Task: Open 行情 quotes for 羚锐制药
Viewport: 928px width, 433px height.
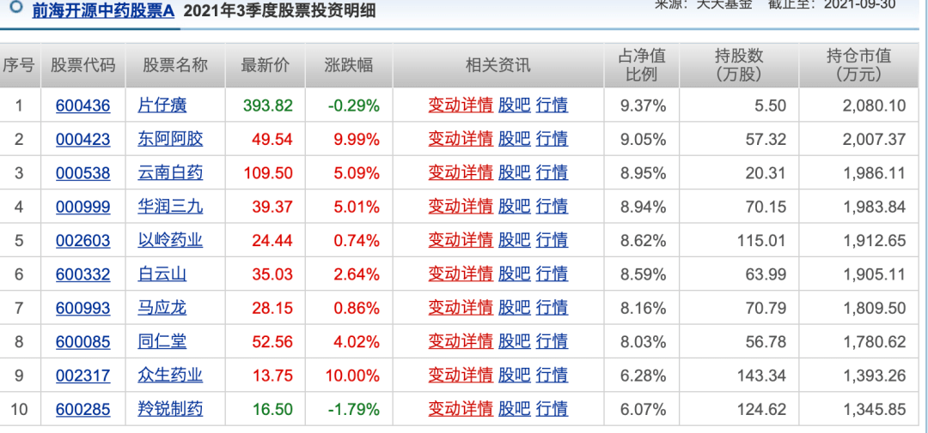Action: 552,409
